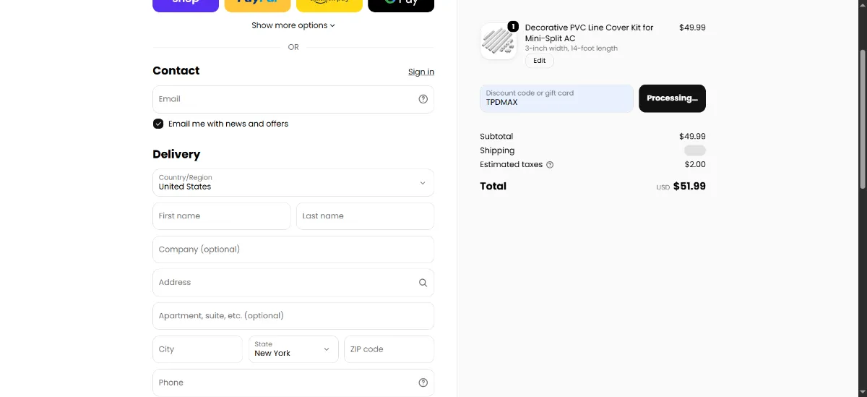Pay with Amazon Pay button
Viewport: 867px width, 397px height.
coord(329,6)
